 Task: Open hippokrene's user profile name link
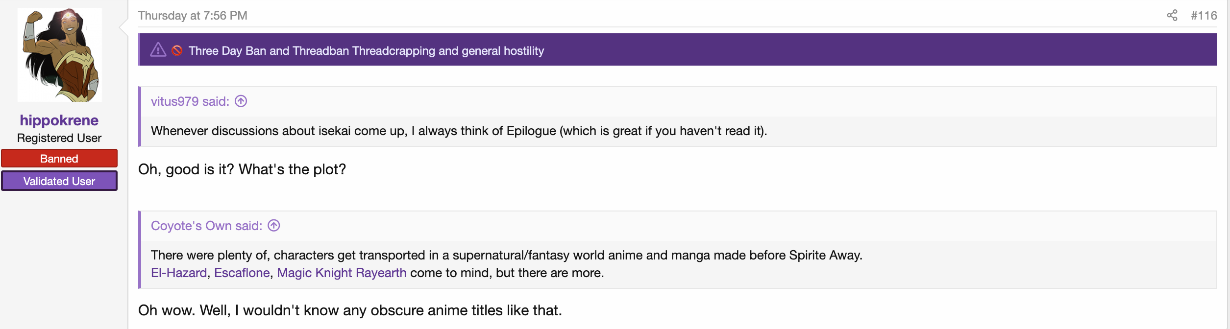tap(59, 120)
